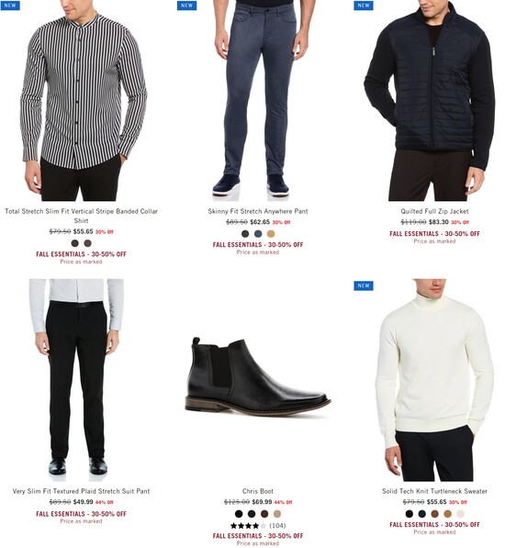Click the white turtleneck sweater image

click(x=434, y=380)
